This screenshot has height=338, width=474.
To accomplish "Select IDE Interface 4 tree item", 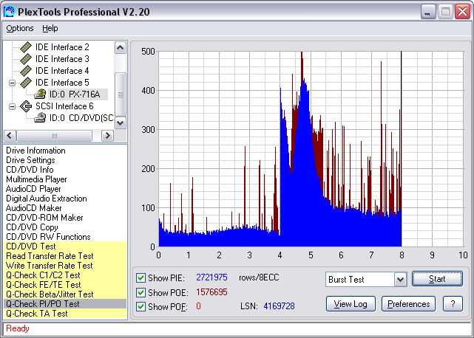I will (62, 71).
